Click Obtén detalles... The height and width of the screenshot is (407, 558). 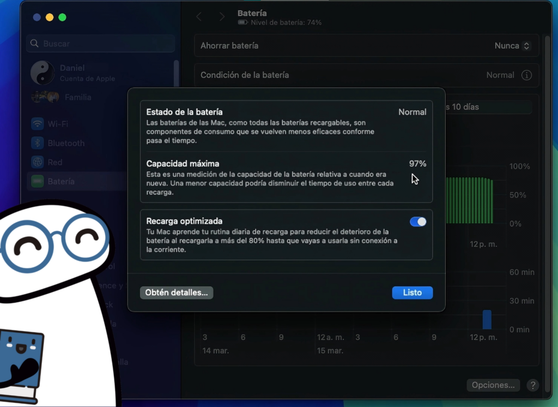177,292
